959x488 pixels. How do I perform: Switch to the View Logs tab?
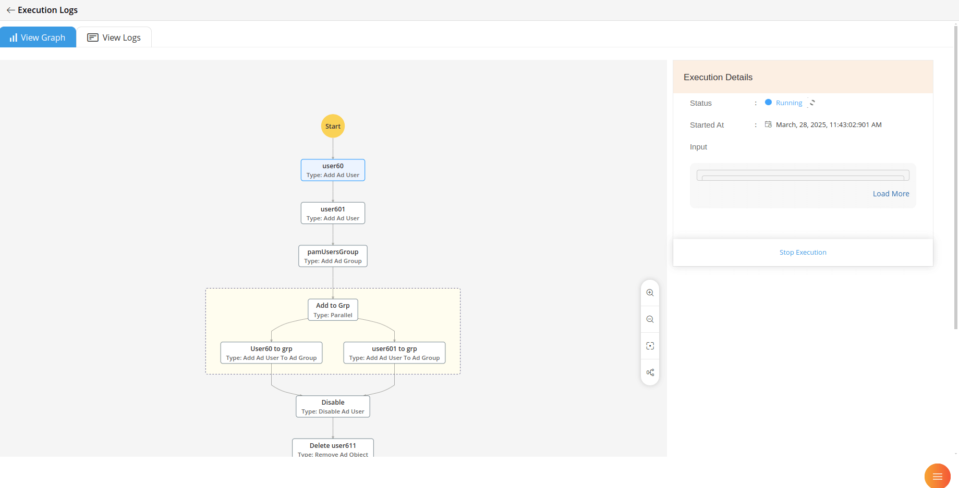pyautogui.click(x=114, y=37)
